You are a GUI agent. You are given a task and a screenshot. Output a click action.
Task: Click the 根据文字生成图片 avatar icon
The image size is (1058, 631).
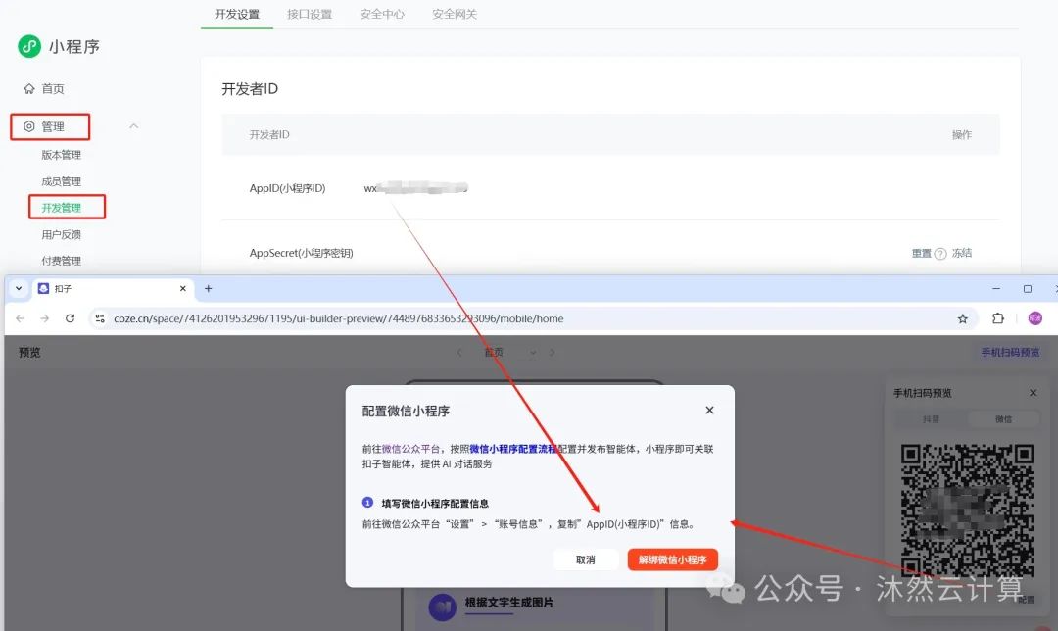pos(443,607)
